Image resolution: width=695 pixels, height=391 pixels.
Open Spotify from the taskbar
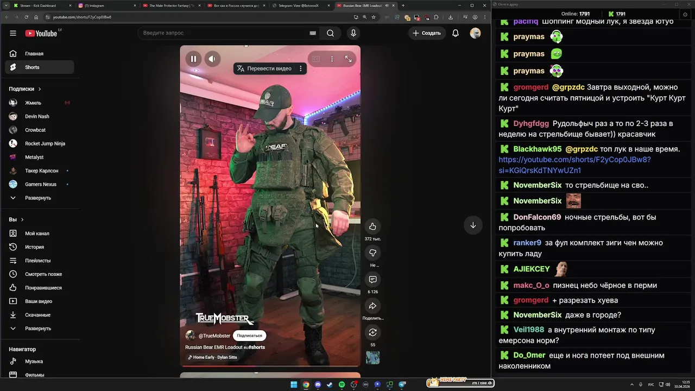pyautogui.click(x=342, y=384)
